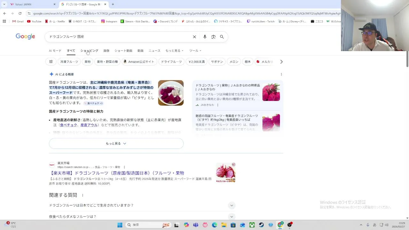Switch to ショッピング results tab
Image resolution: width=409 pixels, height=230 pixels.
click(x=89, y=51)
